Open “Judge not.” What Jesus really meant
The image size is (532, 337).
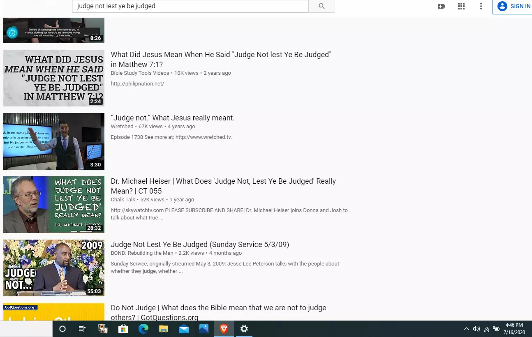pos(173,118)
